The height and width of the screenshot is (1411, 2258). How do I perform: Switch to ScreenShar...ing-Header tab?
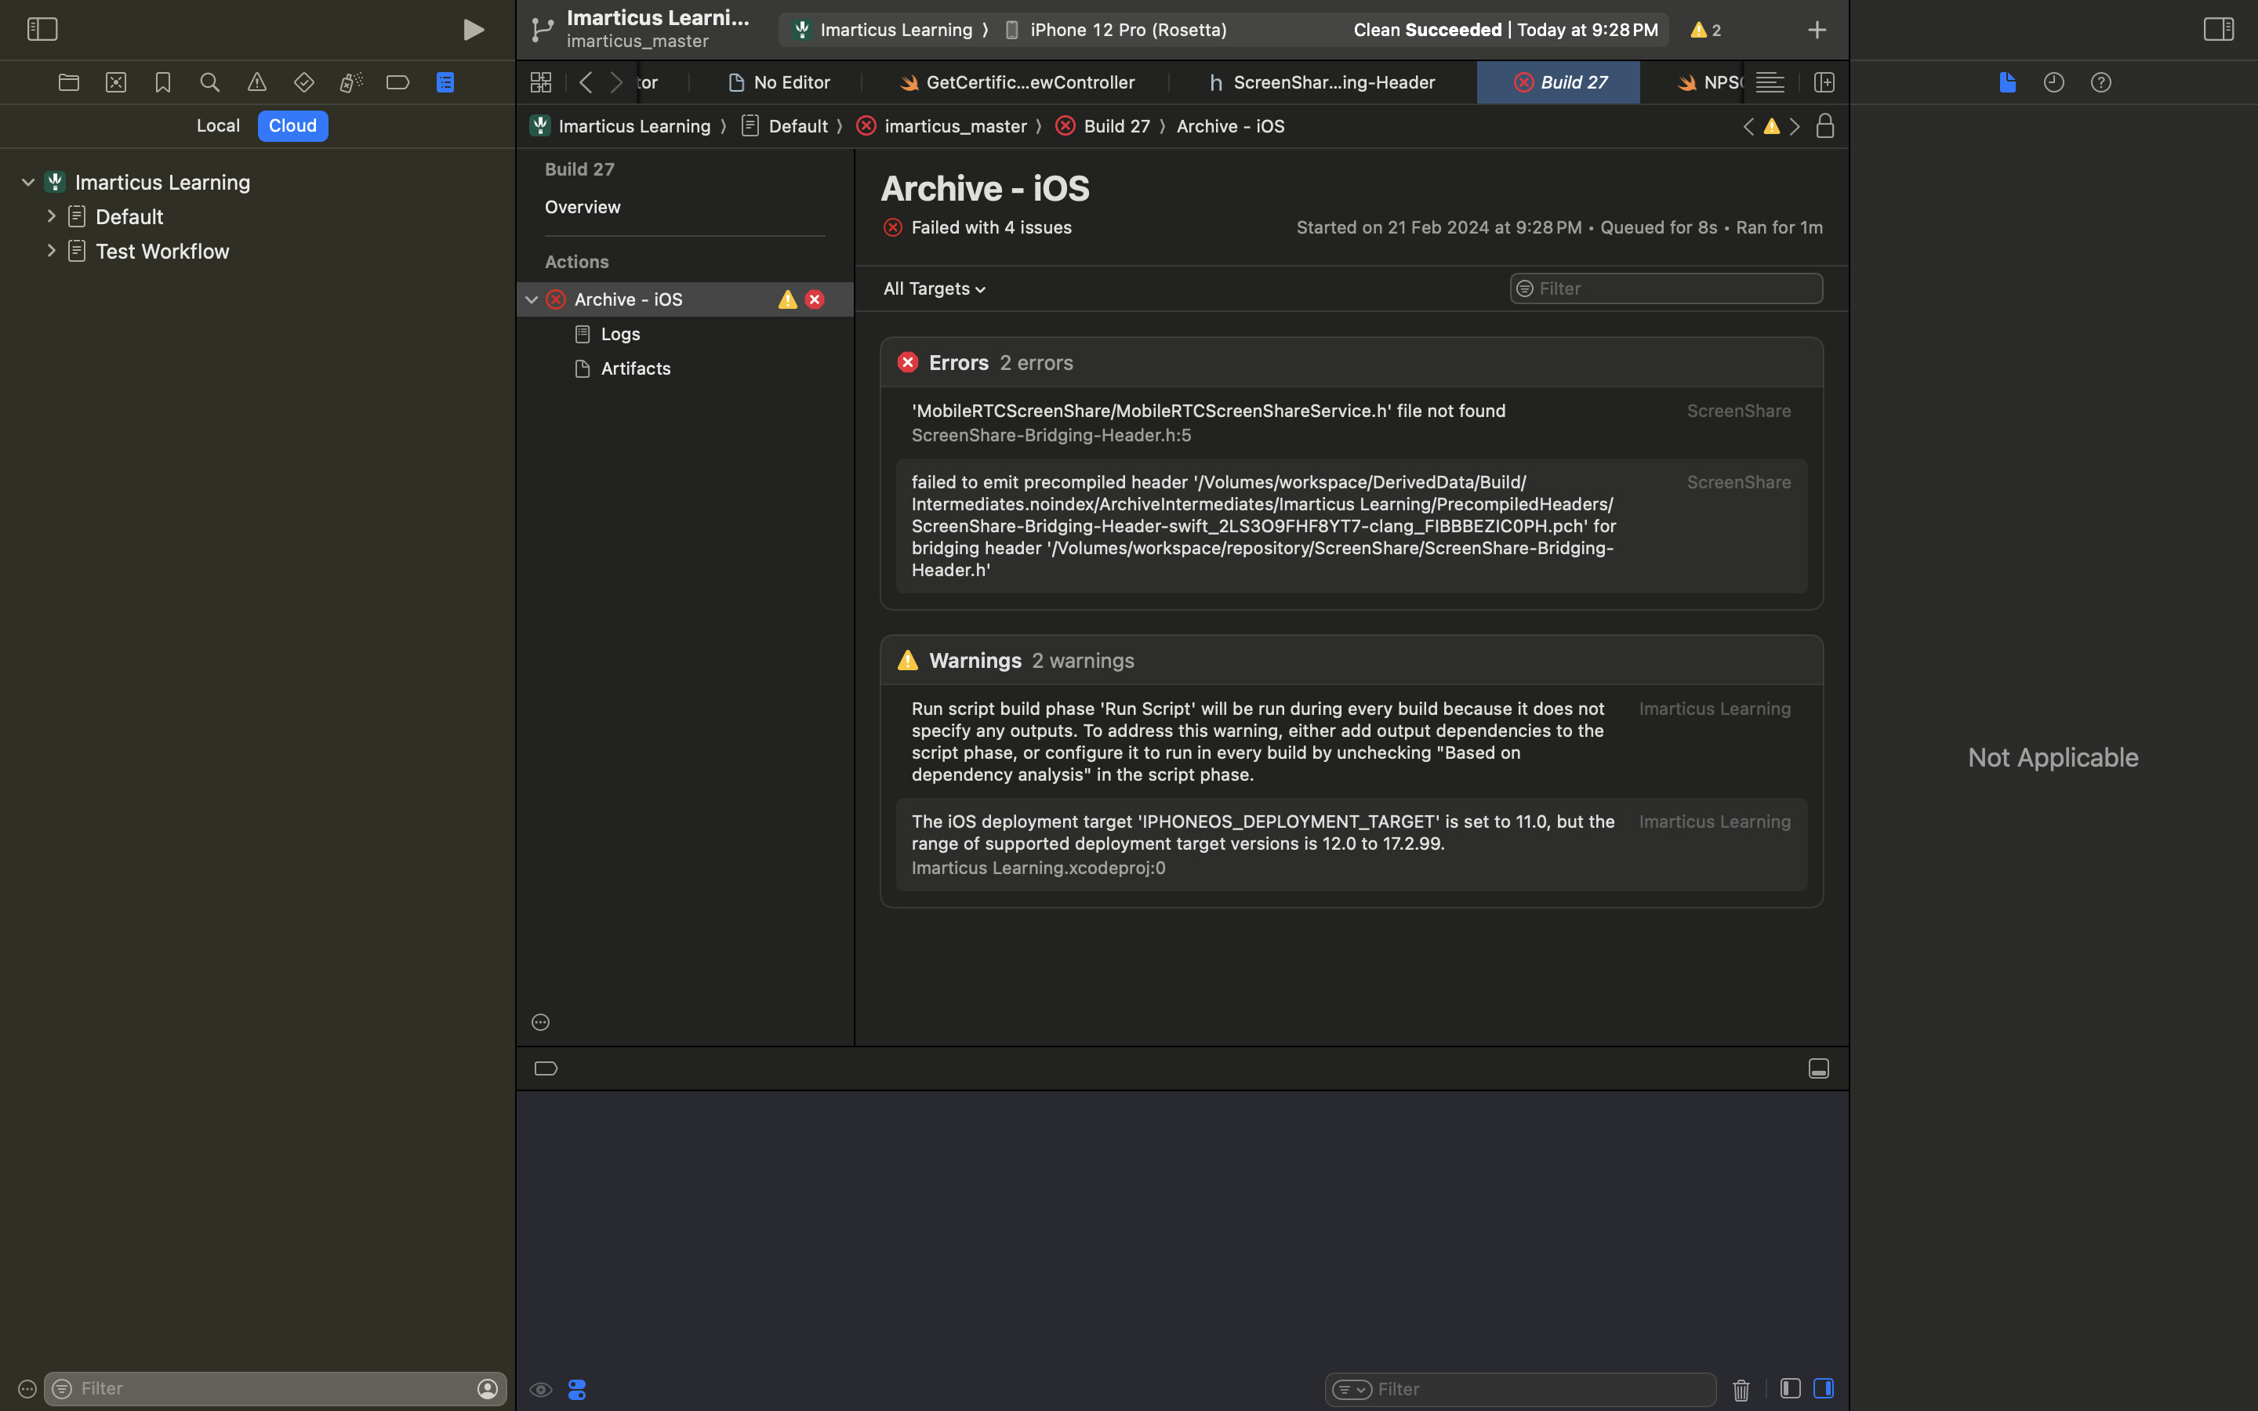[x=1322, y=82]
